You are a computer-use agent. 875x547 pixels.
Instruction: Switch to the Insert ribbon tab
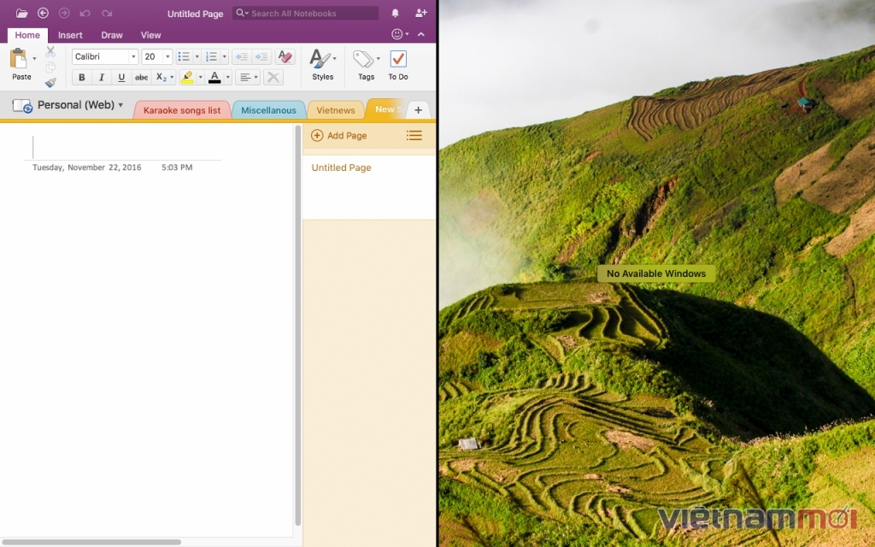click(70, 34)
